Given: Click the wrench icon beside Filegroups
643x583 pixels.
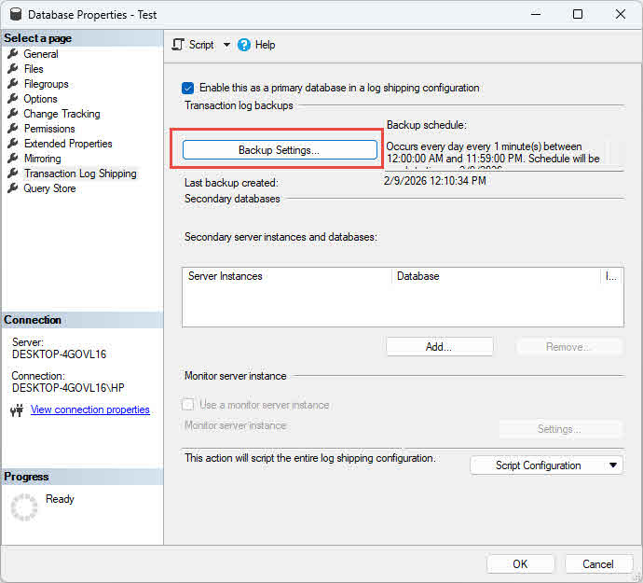Looking at the screenshot, I should pyautogui.click(x=13, y=83).
